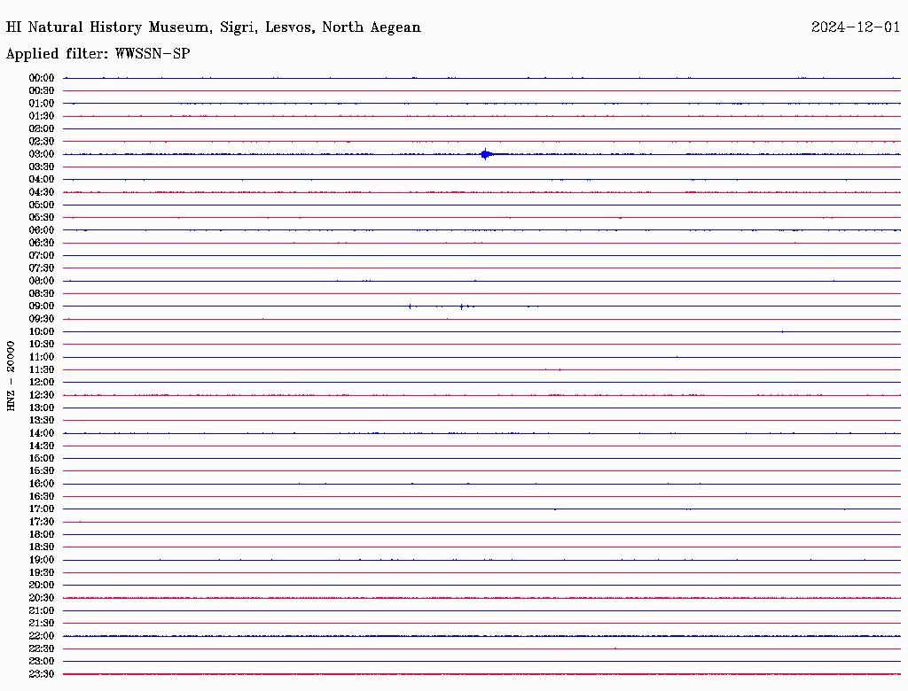This screenshot has height=691, width=908.
Task: Click the 00:30 time label
Action: 42,90
